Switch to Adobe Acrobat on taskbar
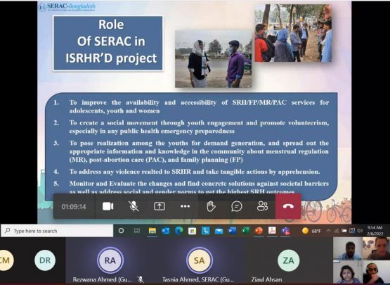This screenshot has width=390, height=285. tap(272, 231)
